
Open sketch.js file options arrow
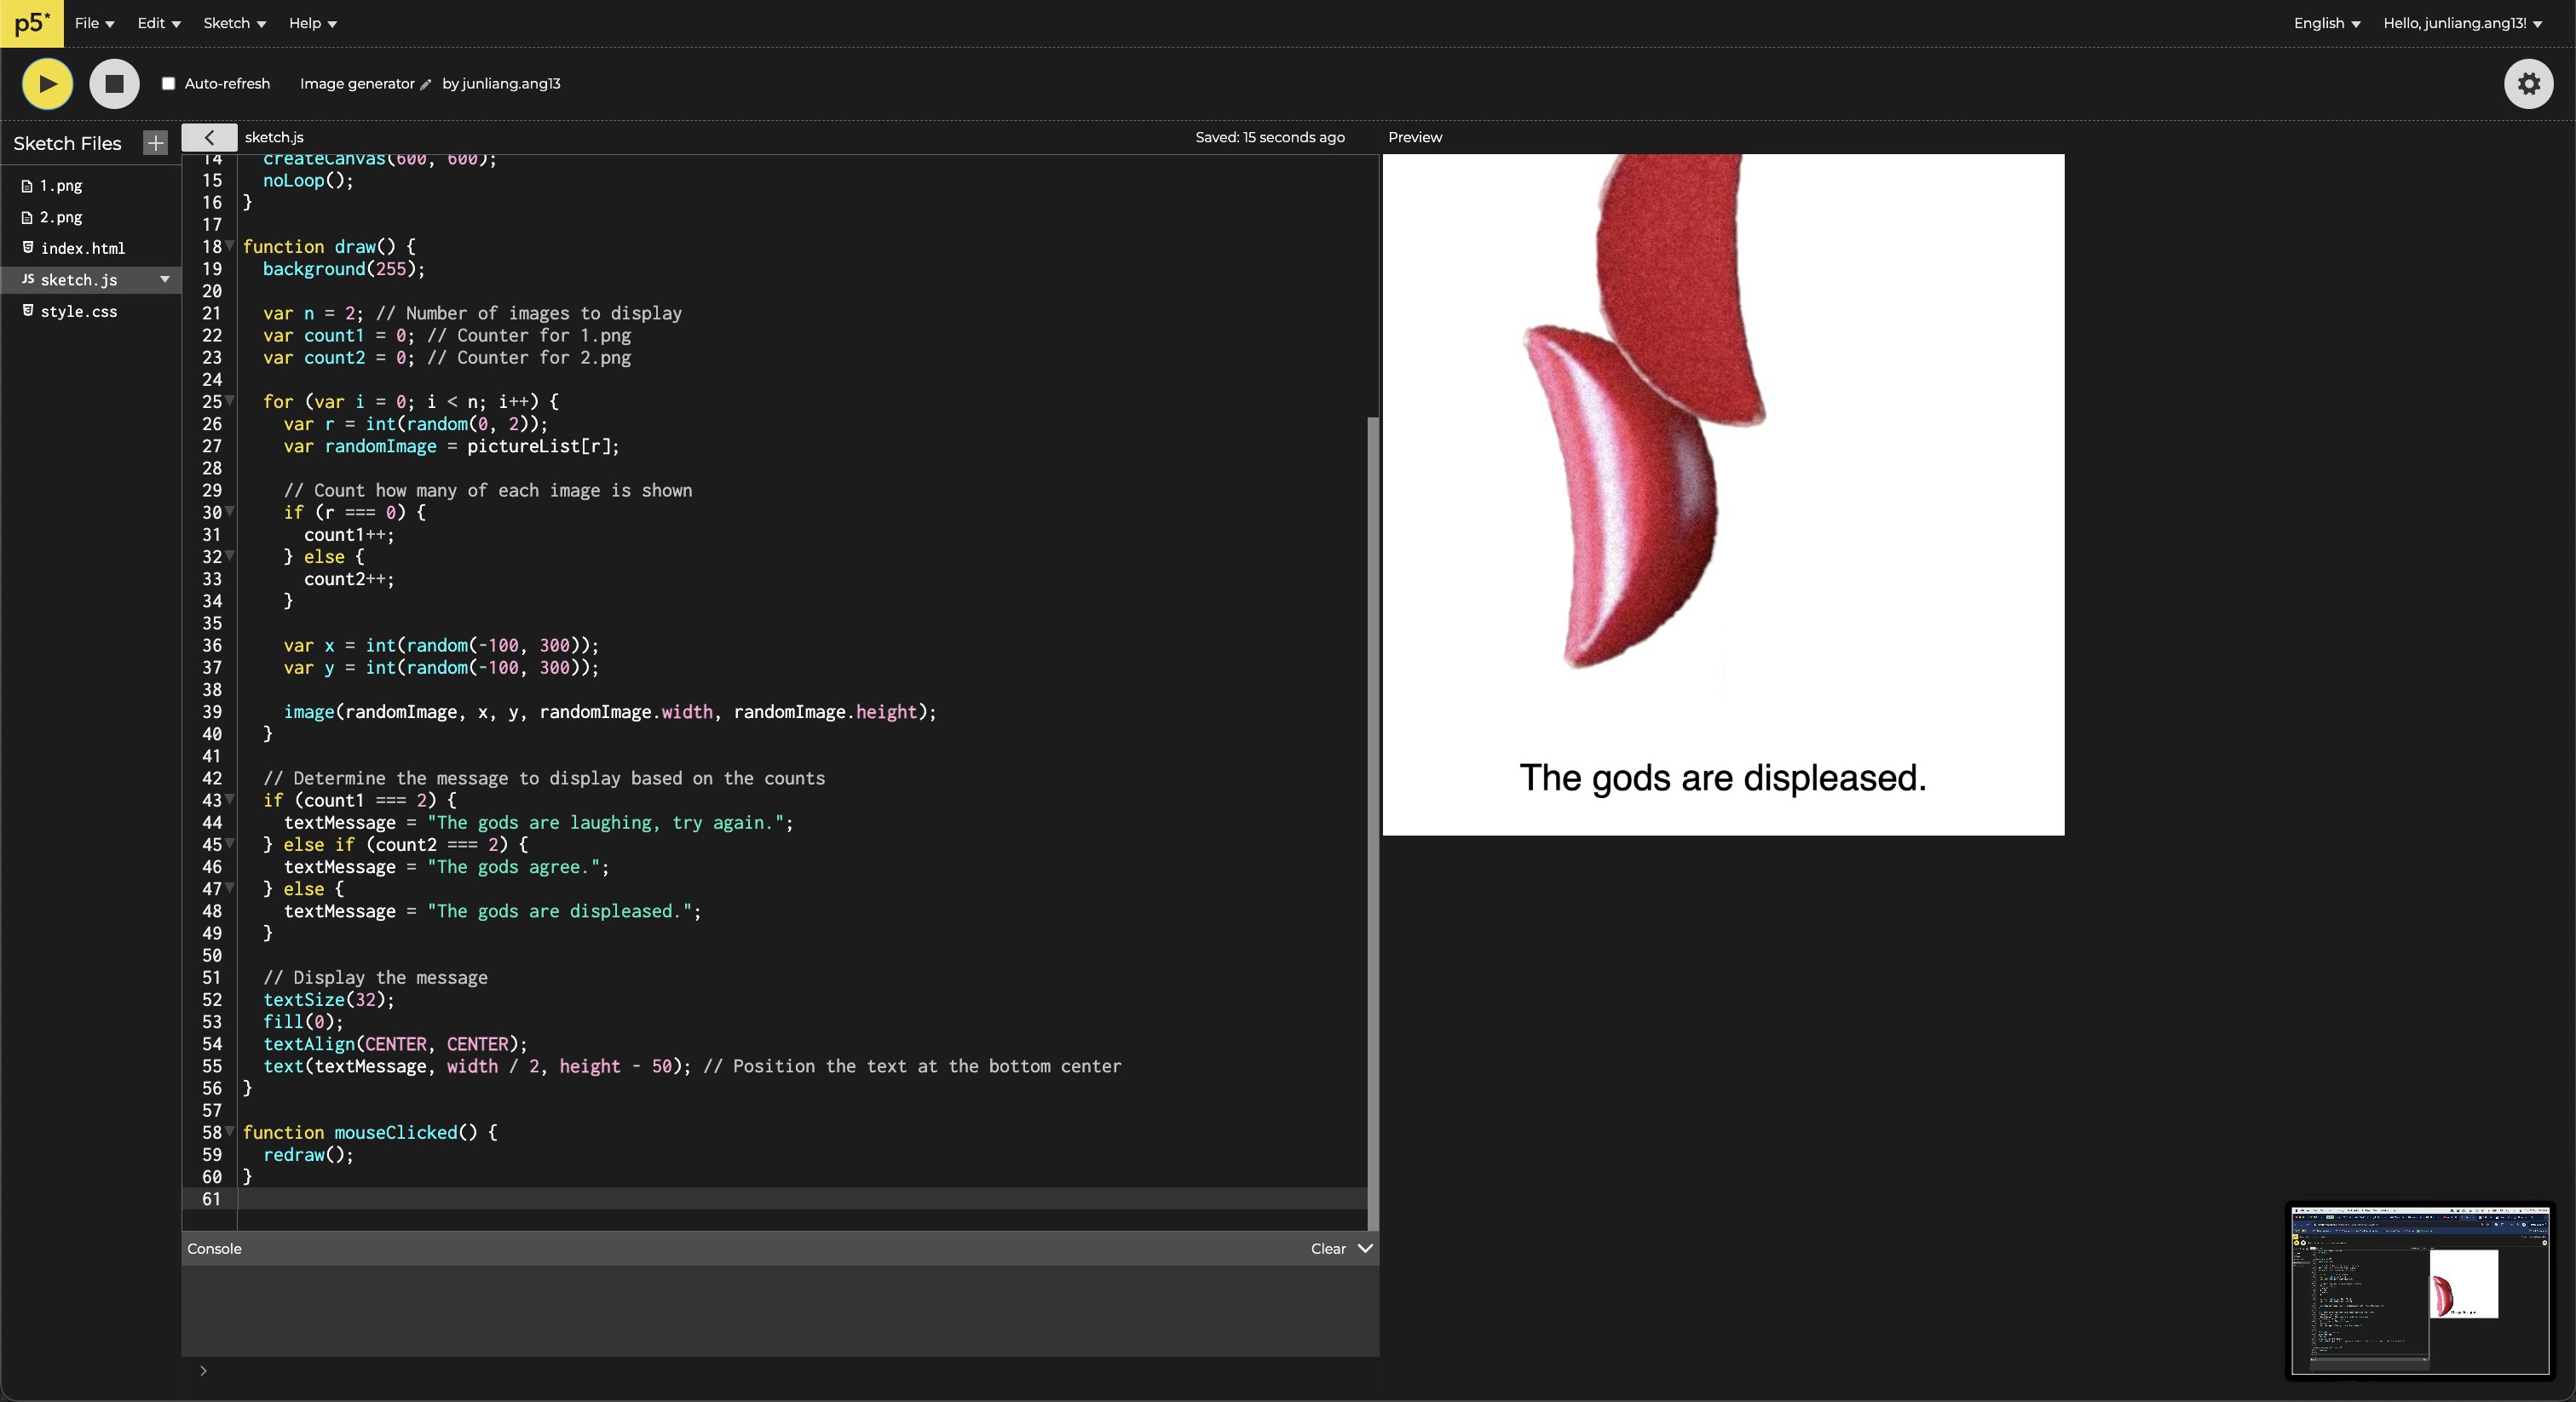pyautogui.click(x=165, y=279)
